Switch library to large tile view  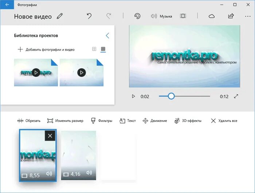point(94,49)
